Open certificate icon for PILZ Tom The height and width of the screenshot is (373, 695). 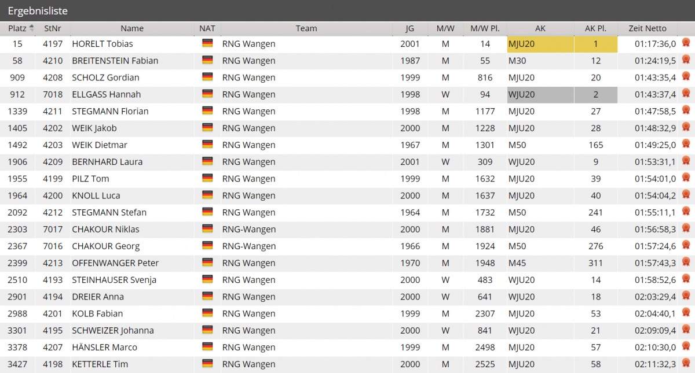(x=686, y=178)
